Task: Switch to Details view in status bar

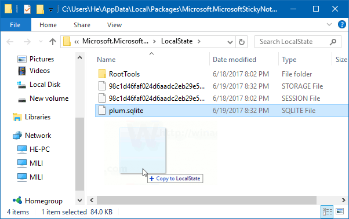Action: (327, 211)
